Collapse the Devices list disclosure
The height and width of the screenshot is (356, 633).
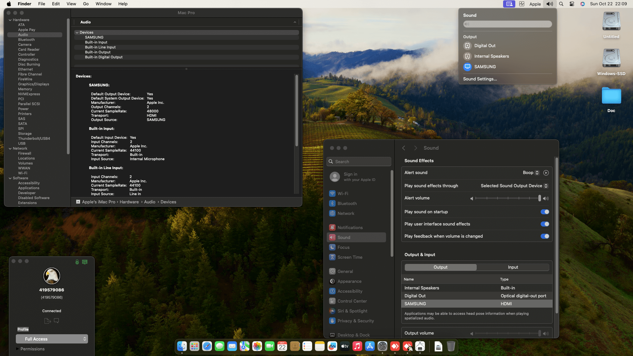tap(77, 33)
